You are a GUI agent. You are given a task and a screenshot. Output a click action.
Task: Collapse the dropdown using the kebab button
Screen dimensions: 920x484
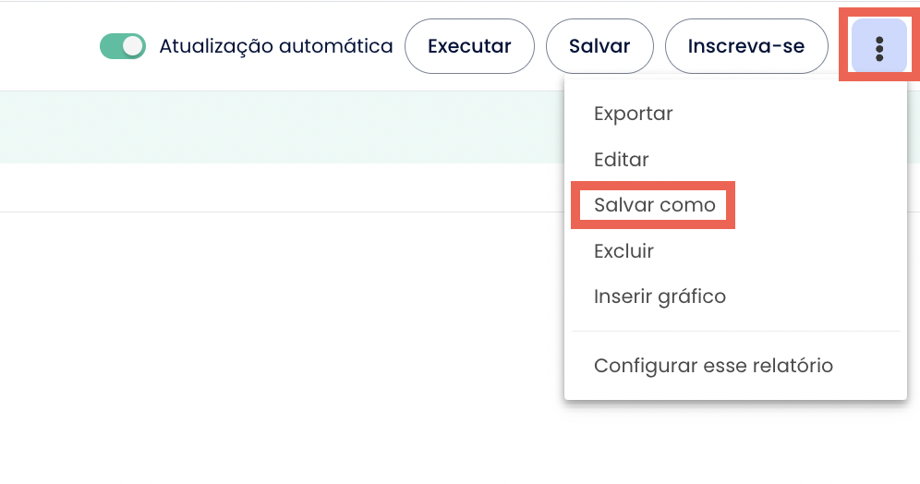878,46
